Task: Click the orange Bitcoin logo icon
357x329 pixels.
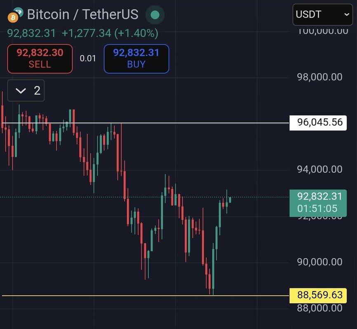Action: pos(13,18)
